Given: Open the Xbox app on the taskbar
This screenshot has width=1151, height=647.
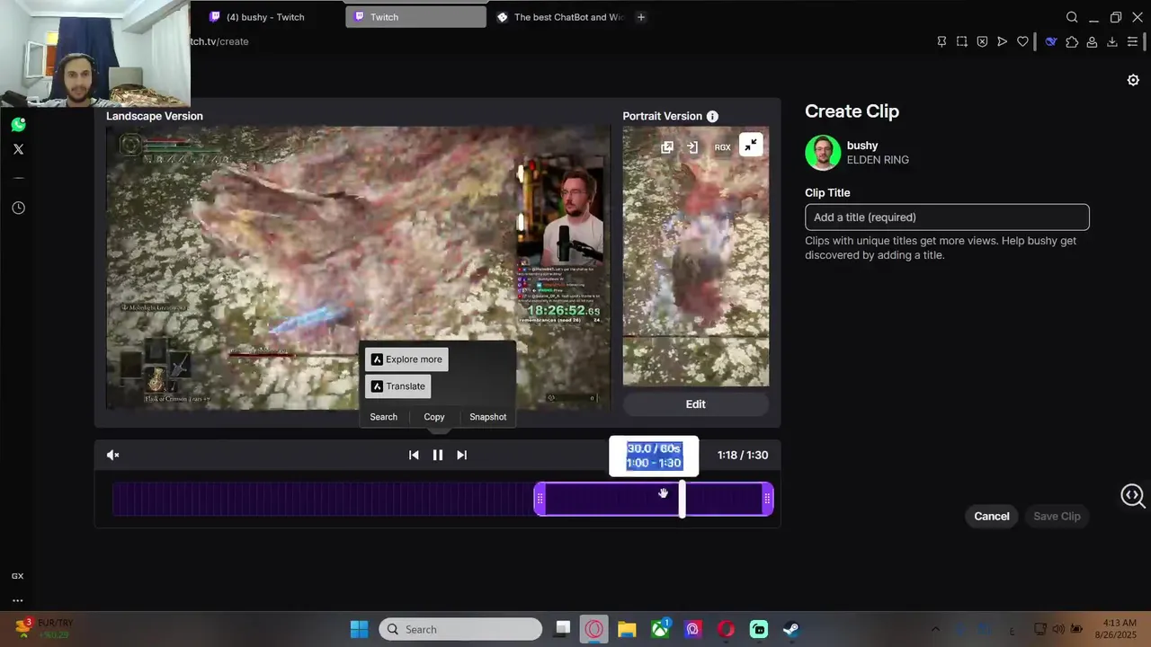Looking at the screenshot, I should pos(661,629).
